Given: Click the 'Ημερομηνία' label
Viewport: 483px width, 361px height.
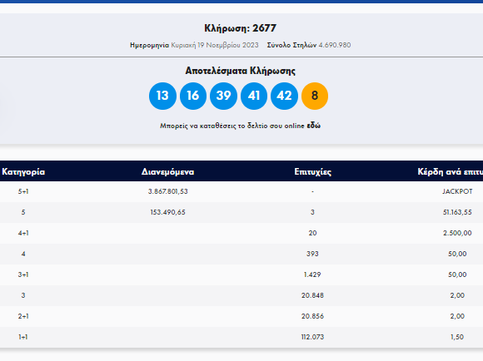Looking at the screenshot, I should pyautogui.click(x=149, y=45).
